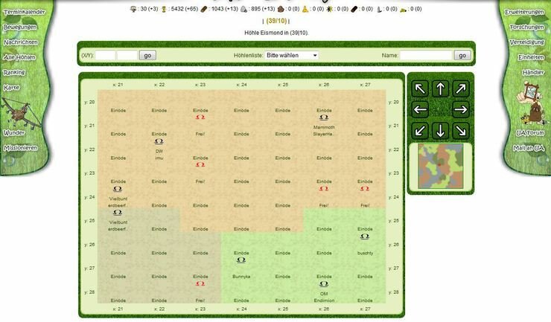The height and width of the screenshot is (322, 551).
Task: Click go button next to Name field
Action: pyautogui.click(x=462, y=56)
